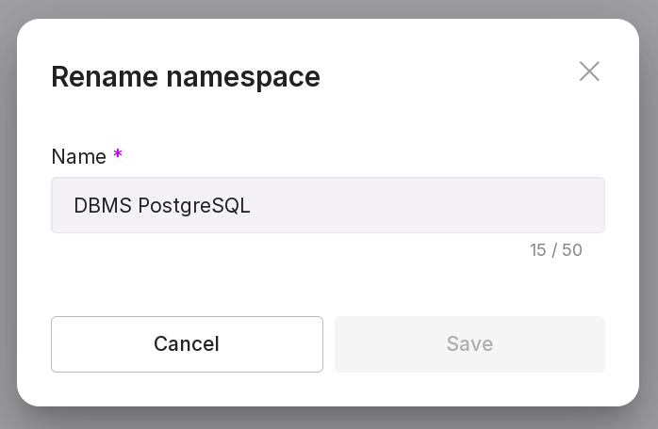Click the 'Rename namespace' dialog title

coord(186,76)
